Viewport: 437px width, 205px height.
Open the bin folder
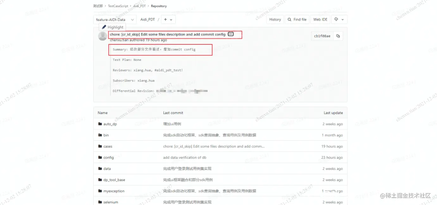[x=106, y=135]
